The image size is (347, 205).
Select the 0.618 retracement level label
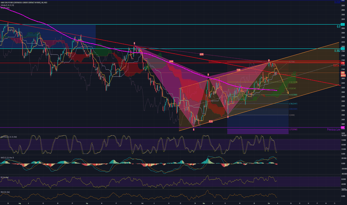(293, 95)
